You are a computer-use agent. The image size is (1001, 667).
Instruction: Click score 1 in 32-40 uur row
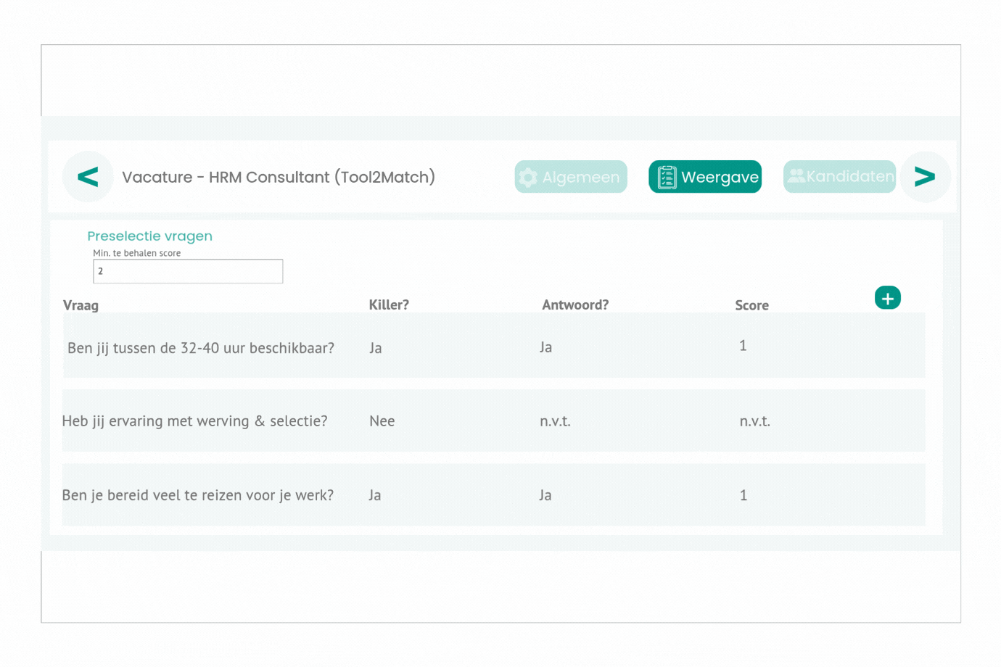pos(743,346)
